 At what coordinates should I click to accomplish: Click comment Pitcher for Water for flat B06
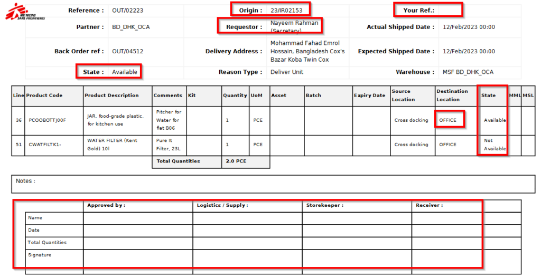[169, 120]
